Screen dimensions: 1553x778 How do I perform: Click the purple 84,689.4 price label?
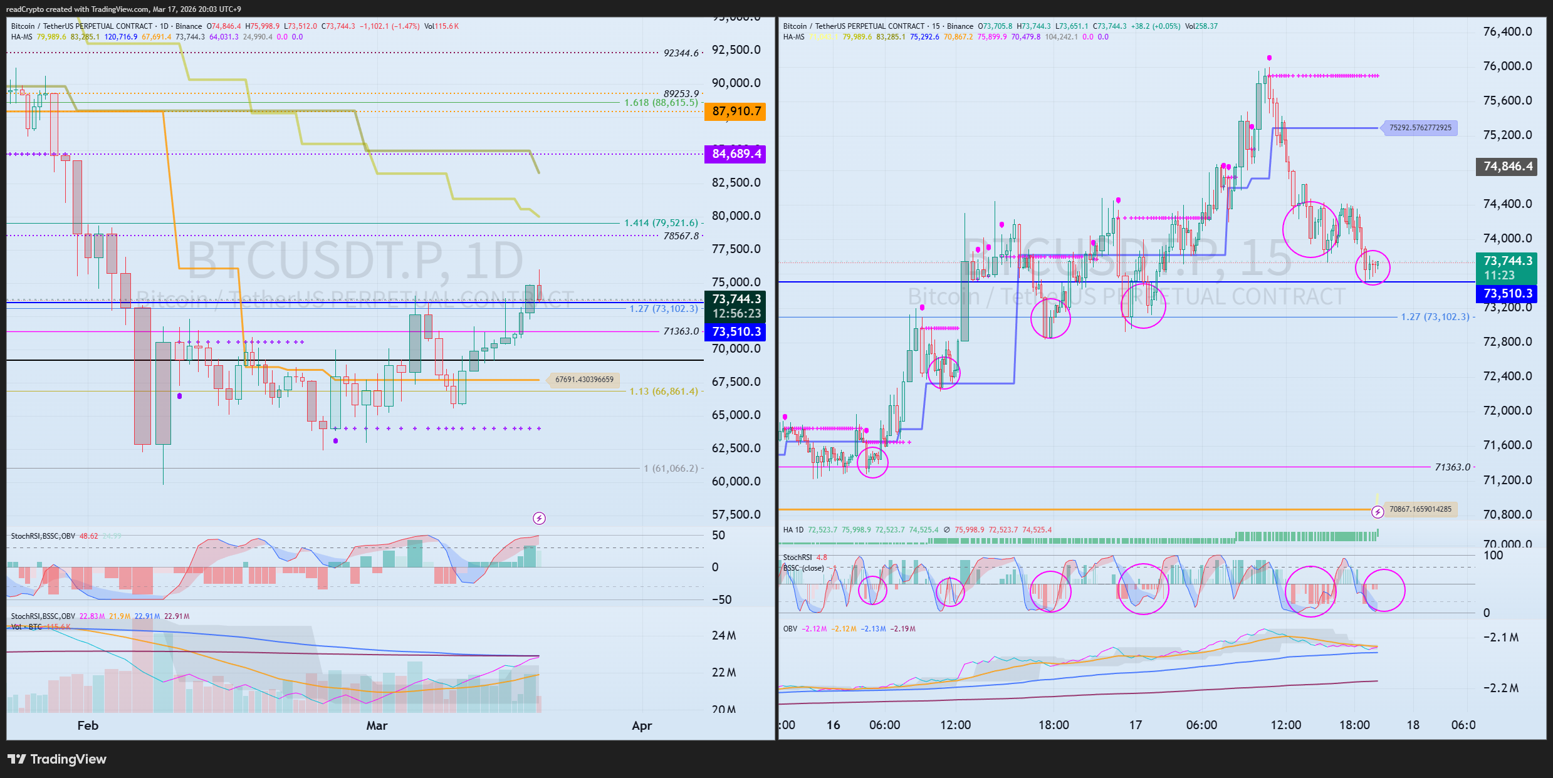click(736, 154)
